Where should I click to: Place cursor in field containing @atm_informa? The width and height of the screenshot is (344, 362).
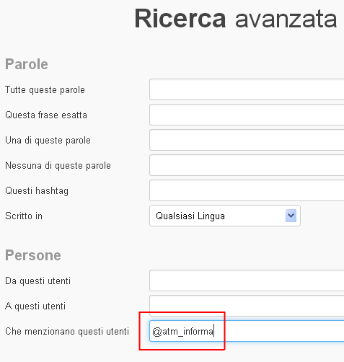click(247, 331)
